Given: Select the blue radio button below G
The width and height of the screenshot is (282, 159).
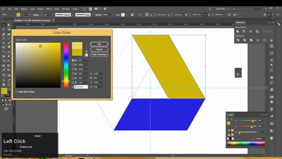Looking at the screenshot, I should coord(73,83).
